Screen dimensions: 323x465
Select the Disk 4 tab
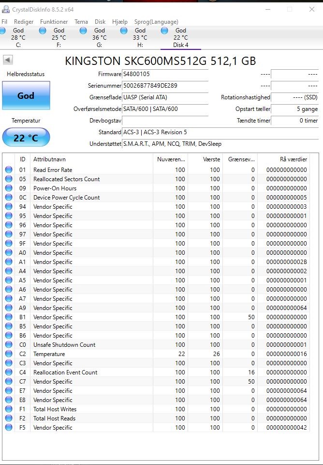coord(180,37)
